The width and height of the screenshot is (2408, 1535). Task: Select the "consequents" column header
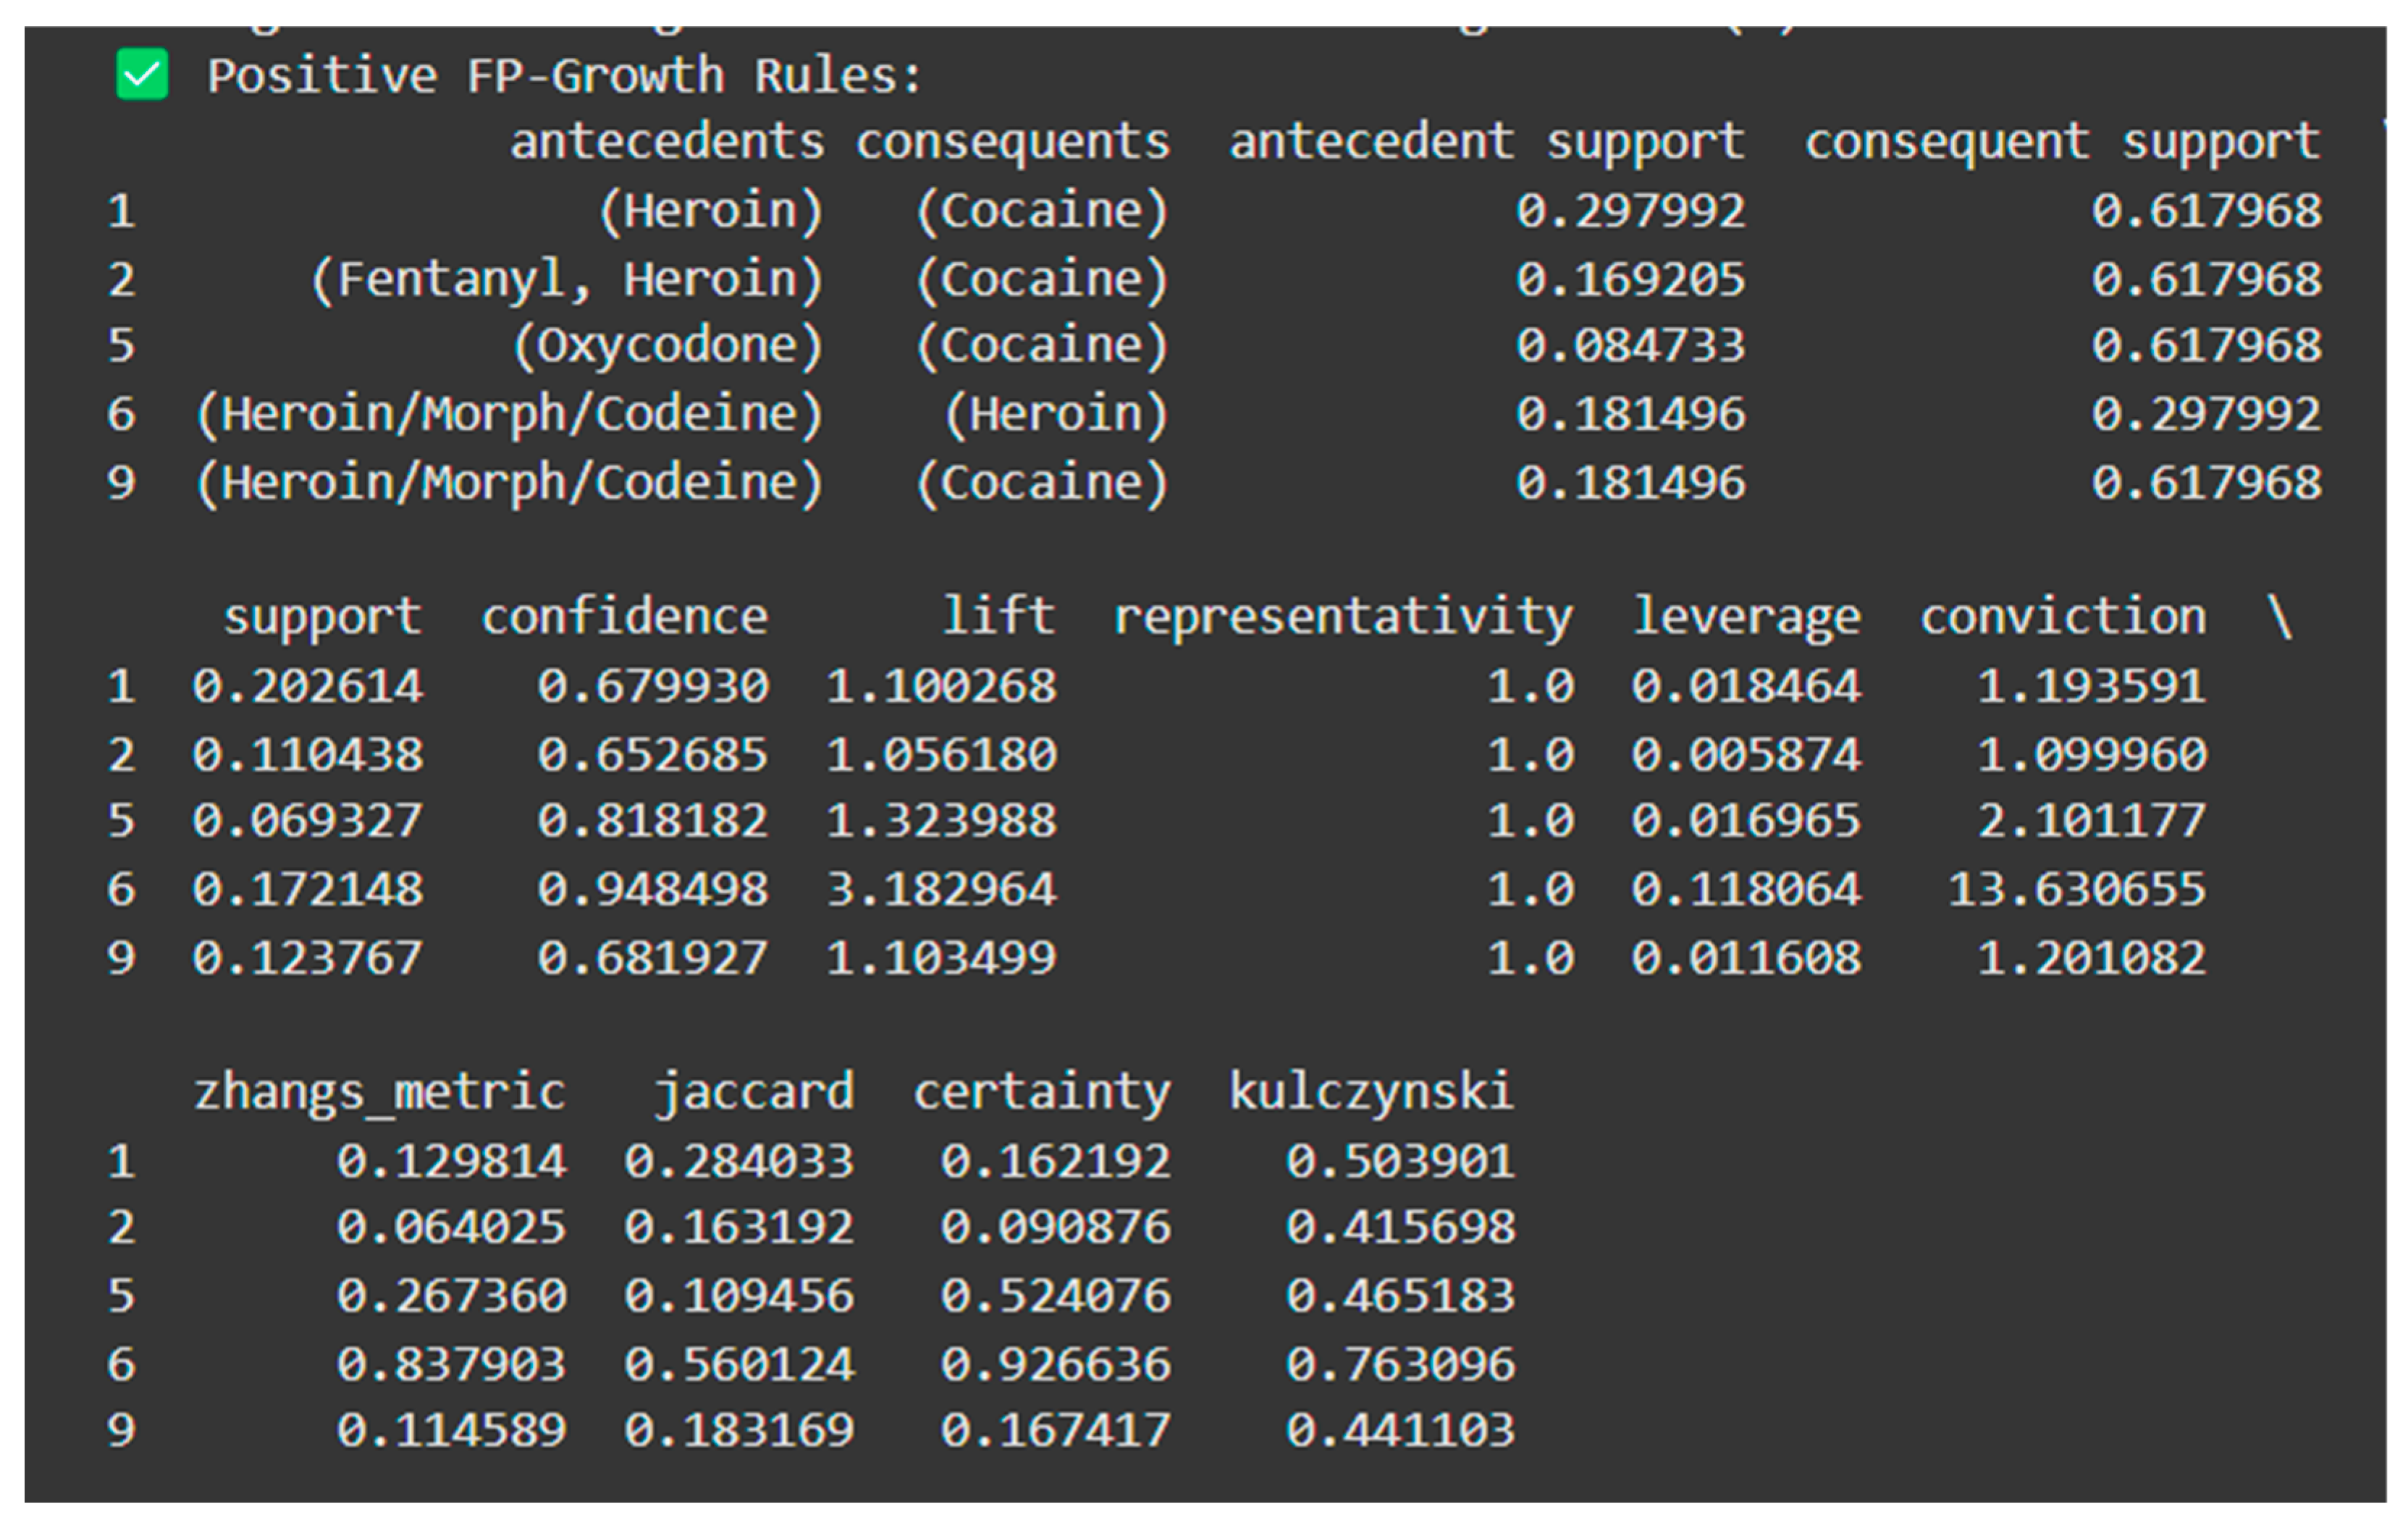pyautogui.click(x=1012, y=142)
